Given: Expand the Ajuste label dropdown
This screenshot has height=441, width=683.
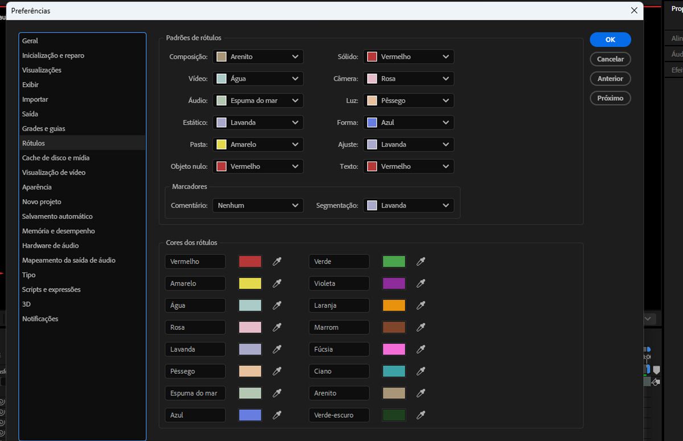Looking at the screenshot, I should (409, 145).
